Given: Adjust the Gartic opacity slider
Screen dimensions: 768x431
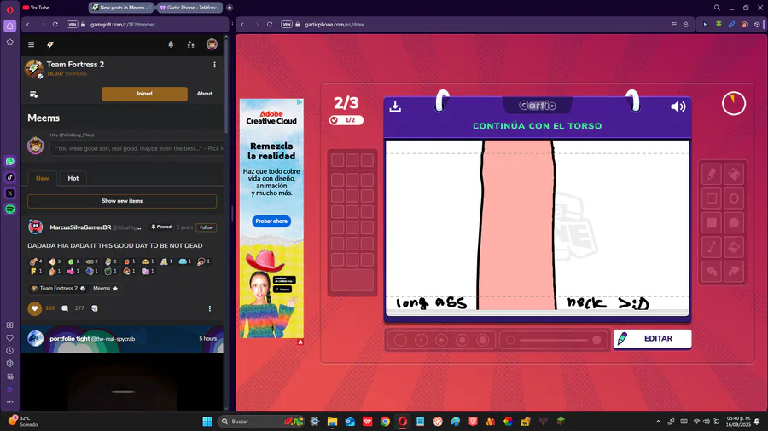Looking at the screenshot, I should pos(554,340).
